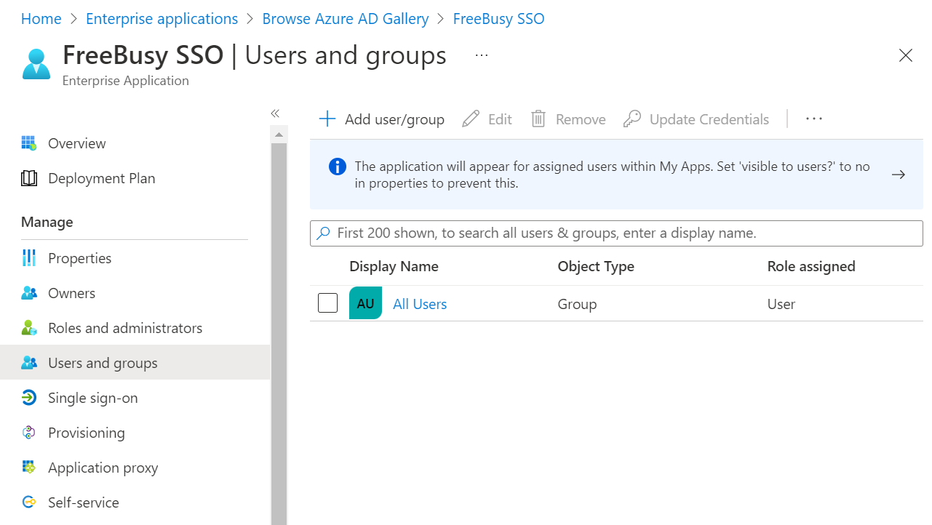Go to Enterprise applications breadcrumb
The height and width of the screenshot is (525, 932).
click(x=162, y=19)
